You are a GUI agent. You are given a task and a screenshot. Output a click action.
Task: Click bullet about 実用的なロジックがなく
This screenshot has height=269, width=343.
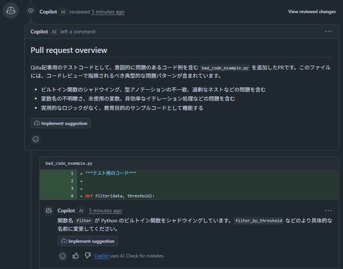point(122,108)
